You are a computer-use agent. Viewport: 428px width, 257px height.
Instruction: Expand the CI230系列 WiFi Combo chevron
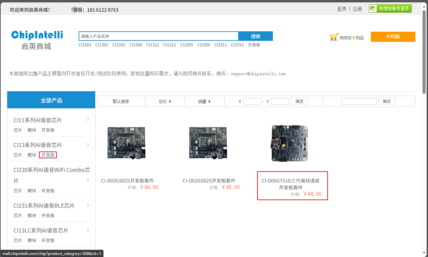[x=88, y=180]
